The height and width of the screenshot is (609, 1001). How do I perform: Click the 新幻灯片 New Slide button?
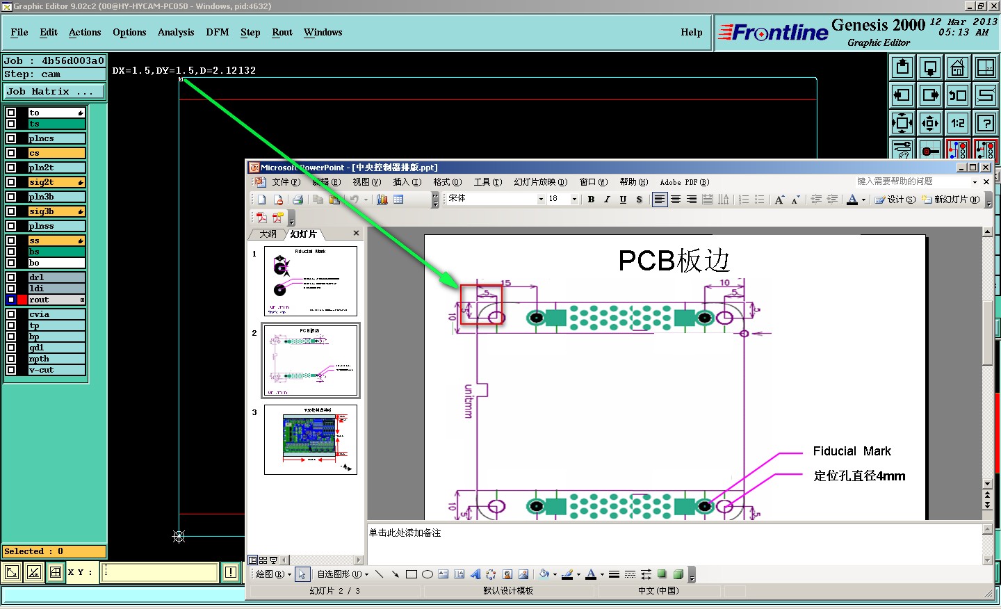click(x=951, y=200)
